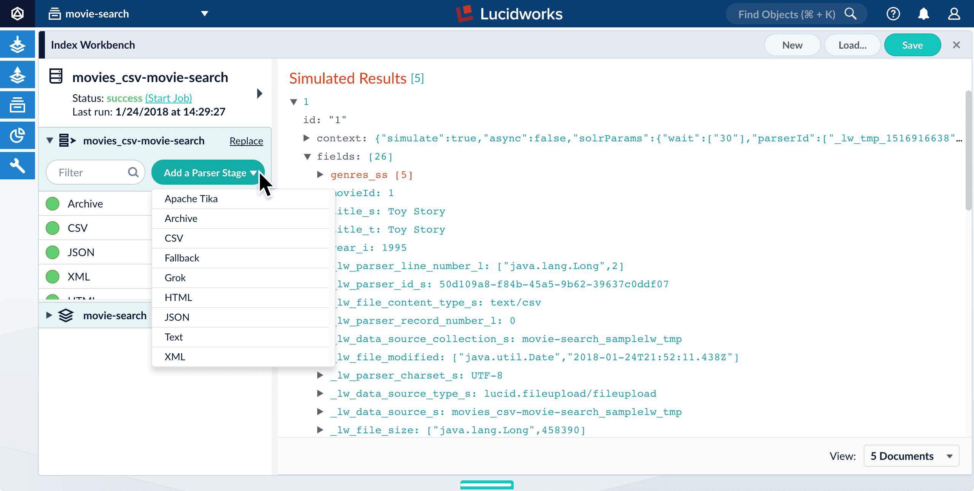Screen dimensions: 974x491
Task: Save the Index Workbench
Action: point(912,45)
